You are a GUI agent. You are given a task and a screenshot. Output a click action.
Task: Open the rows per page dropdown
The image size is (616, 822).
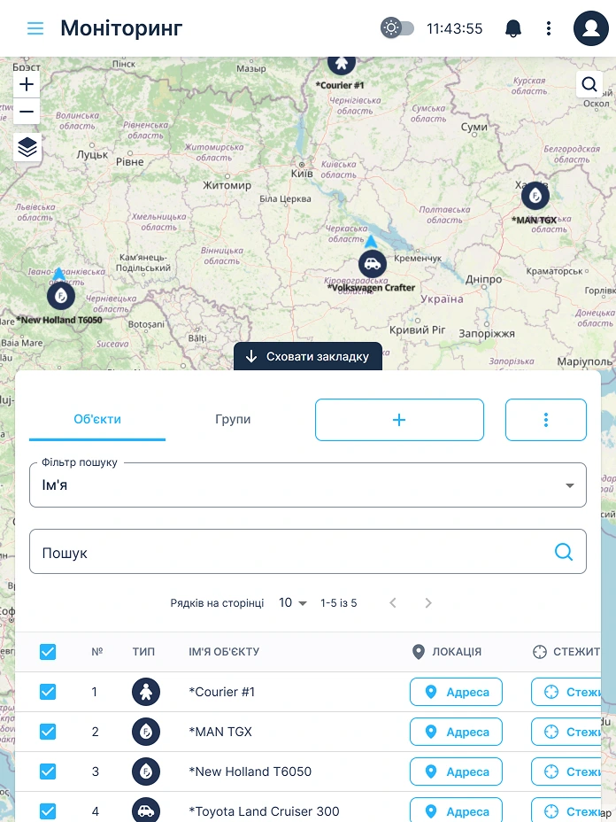pyautogui.click(x=293, y=603)
